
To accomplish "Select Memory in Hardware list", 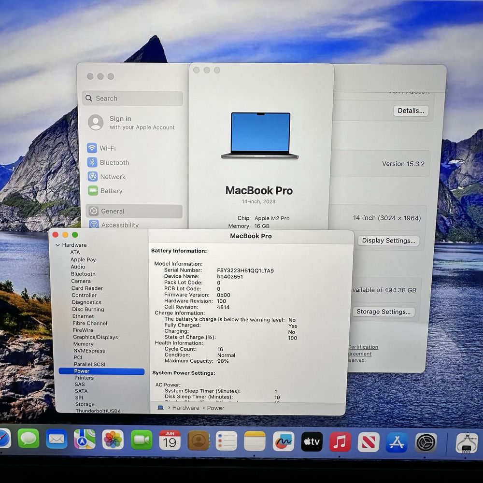I will 83,344.
